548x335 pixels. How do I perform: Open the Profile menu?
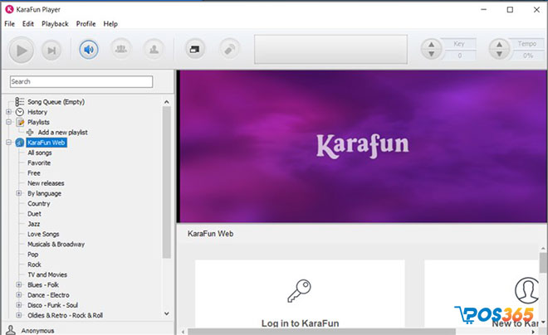[x=86, y=24]
